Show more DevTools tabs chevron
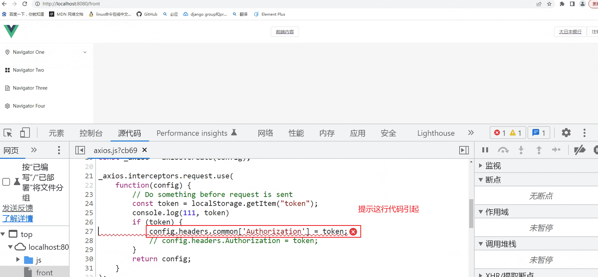598x277 pixels. click(471, 133)
